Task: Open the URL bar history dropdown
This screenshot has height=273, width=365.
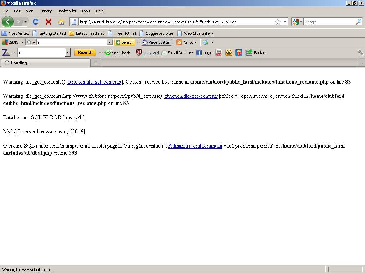Action: click(x=285, y=22)
